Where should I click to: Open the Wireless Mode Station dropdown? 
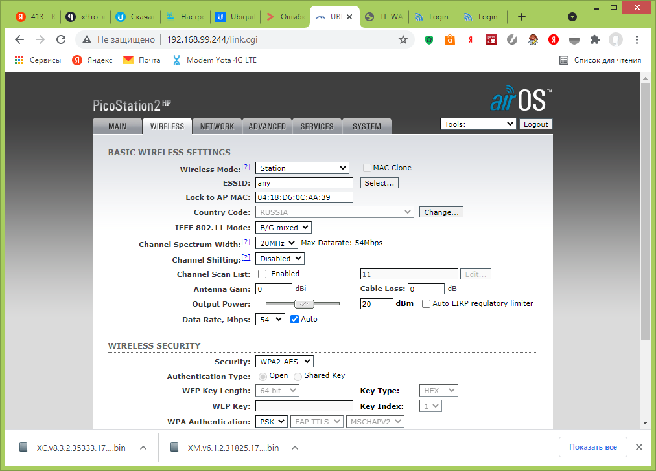click(302, 168)
